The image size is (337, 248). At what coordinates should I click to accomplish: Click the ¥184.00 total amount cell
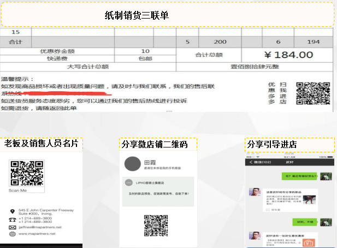coord(287,55)
